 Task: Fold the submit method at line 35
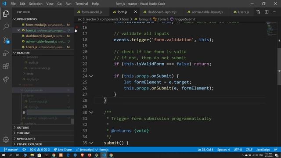tap(91, 143)
